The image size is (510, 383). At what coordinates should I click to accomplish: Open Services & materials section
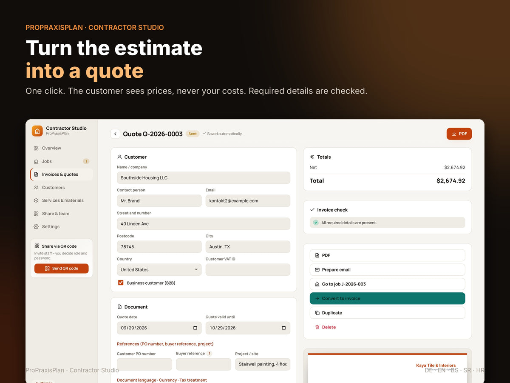click(62, 200)
